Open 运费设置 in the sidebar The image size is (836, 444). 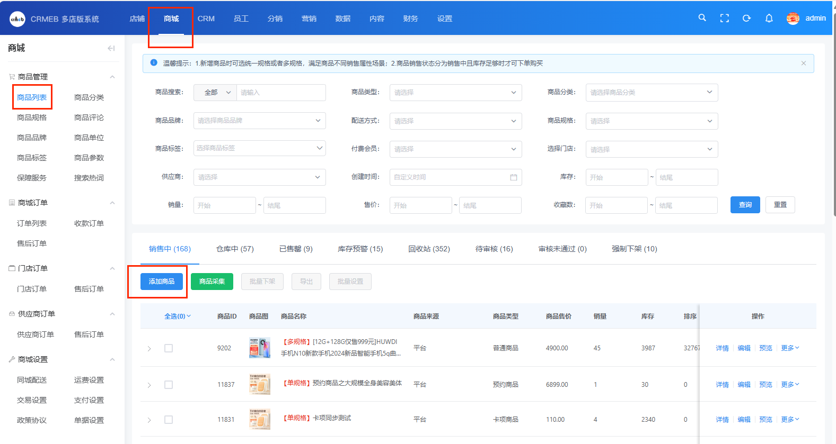click(89, 380)
